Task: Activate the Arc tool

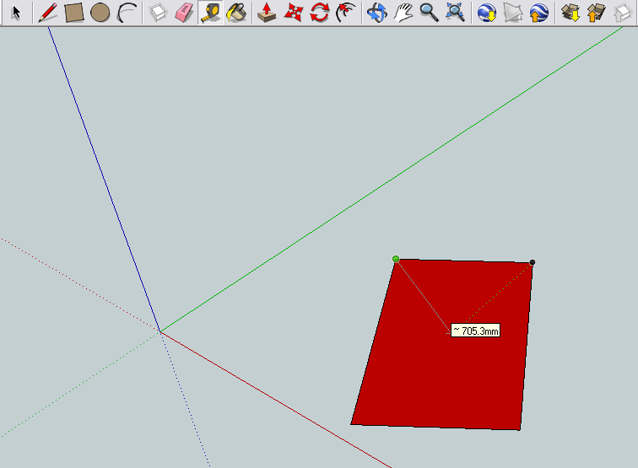Action: pyautogui.click(x=127, y=12)
